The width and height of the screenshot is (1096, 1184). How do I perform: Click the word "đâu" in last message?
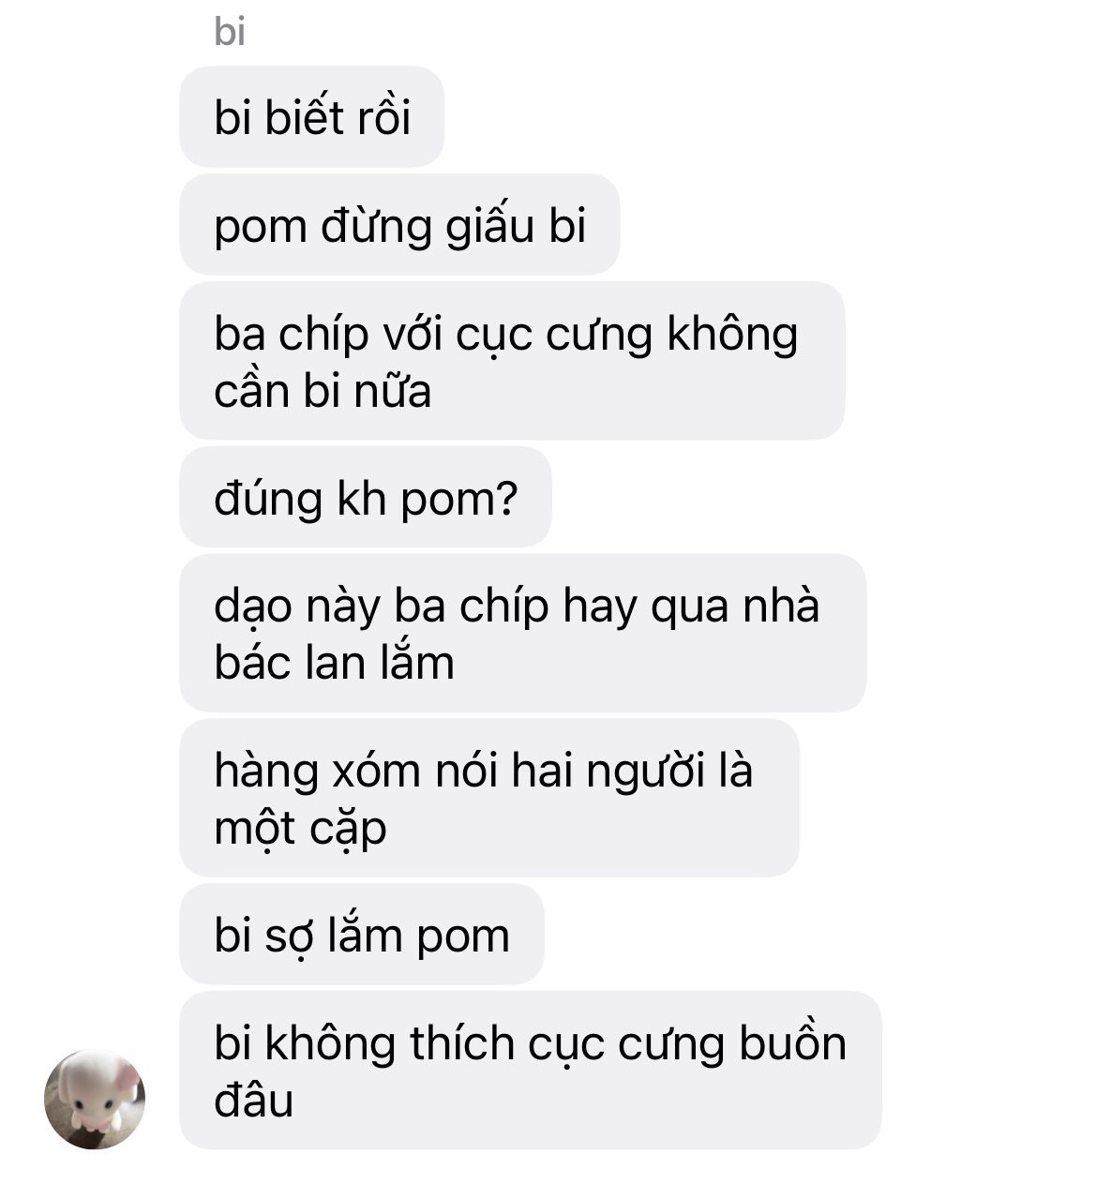253,1100
